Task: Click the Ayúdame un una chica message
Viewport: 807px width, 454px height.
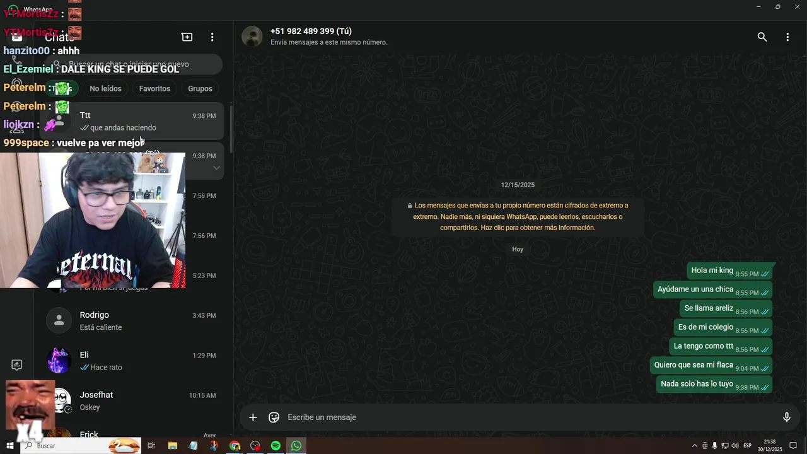Action: tap(712, 290)
